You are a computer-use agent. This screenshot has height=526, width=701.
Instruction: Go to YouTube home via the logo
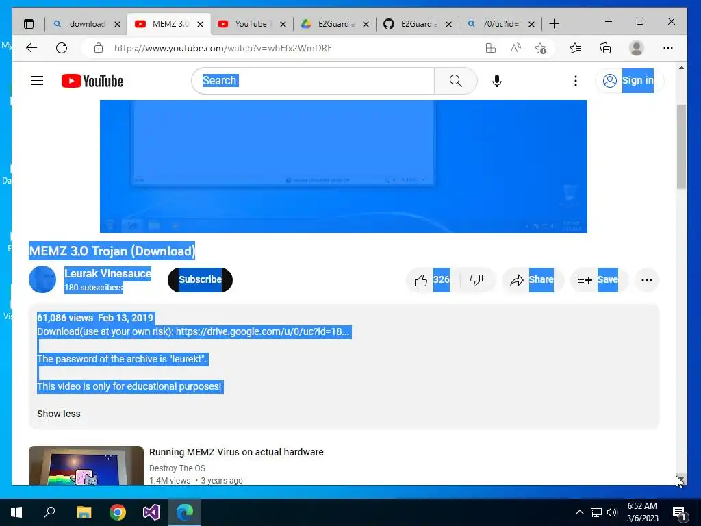point(92,81)
